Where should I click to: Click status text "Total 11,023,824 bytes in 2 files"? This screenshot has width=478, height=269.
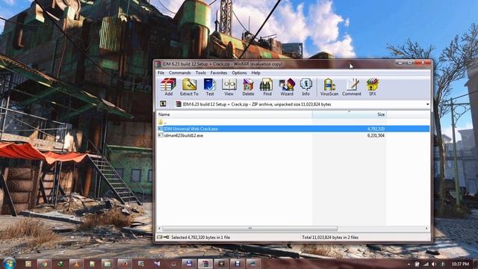[x=330, y=238]
